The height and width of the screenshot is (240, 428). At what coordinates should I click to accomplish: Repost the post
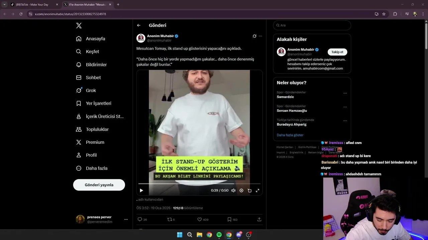click(171, 219)
